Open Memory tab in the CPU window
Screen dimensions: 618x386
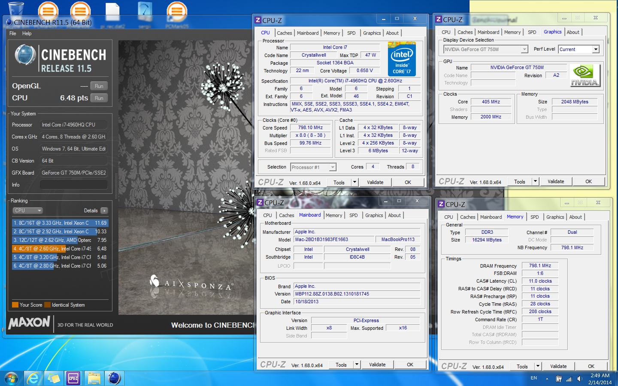(332, 33)
